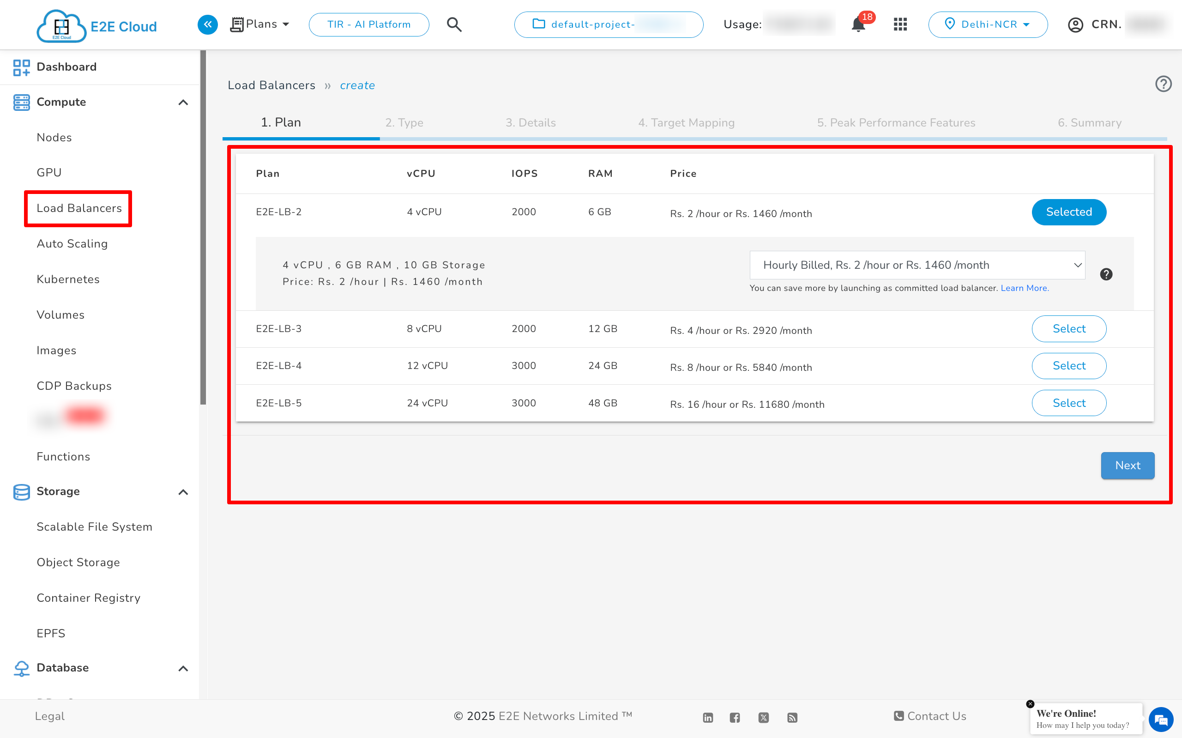Select the 3. Details step tab
Image resolution: width=1182 pixels, height=738 pixels.
point(530,122)
